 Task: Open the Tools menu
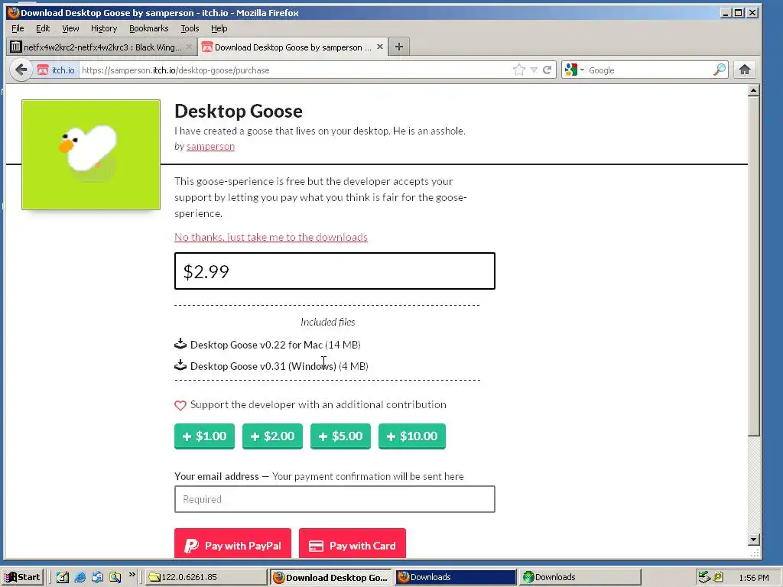(190, 28)
